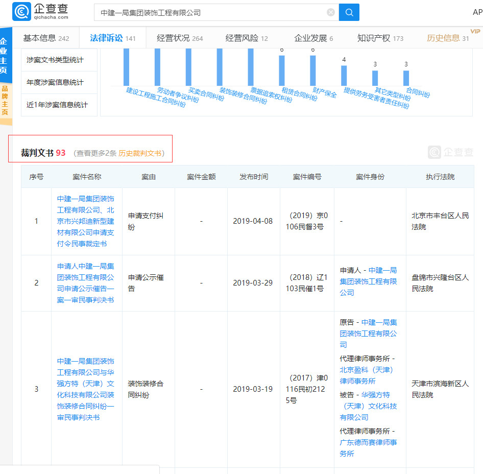The image size is (483, 474).
Task: Click plaintiff 中建一局集团装饰工程有限公司 link in case 3
Action: click(368, 334)
